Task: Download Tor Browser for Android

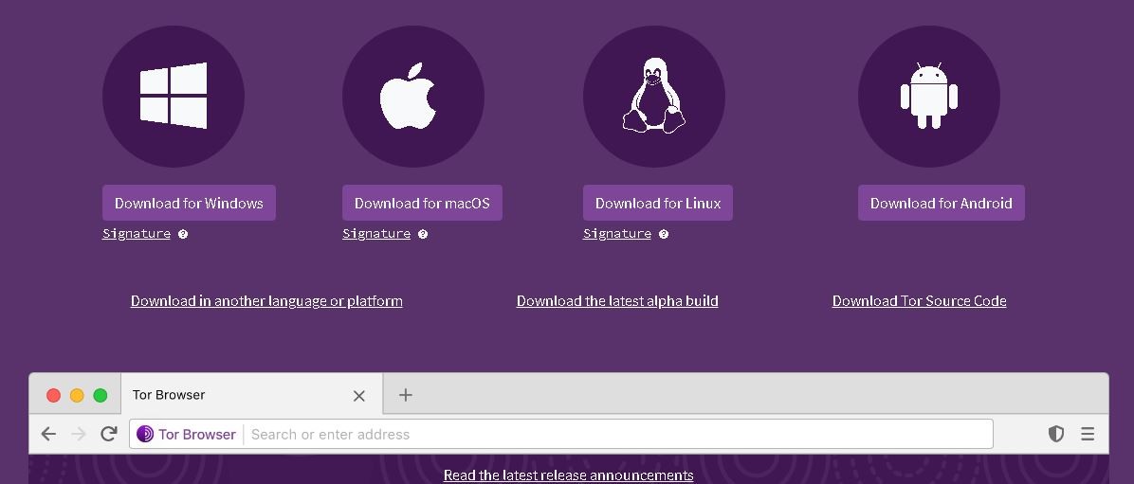Action: [941, 203]
